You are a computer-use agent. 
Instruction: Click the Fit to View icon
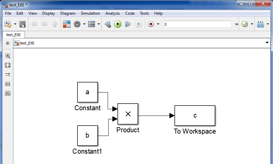(x=8, y=65)
